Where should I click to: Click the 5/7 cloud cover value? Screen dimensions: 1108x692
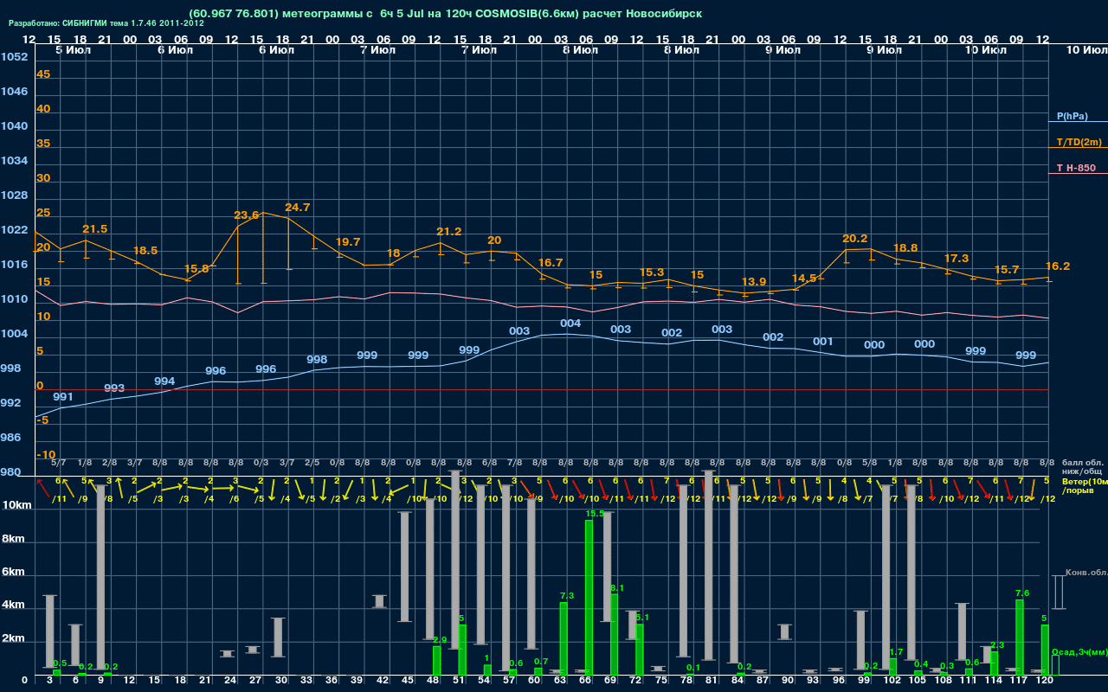coord(59,463)
